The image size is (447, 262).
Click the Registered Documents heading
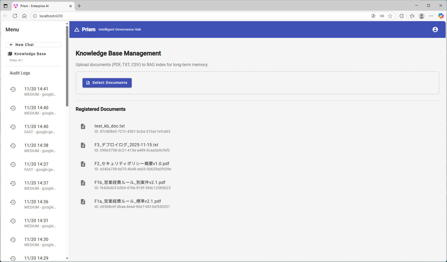(x=101, y=109)
